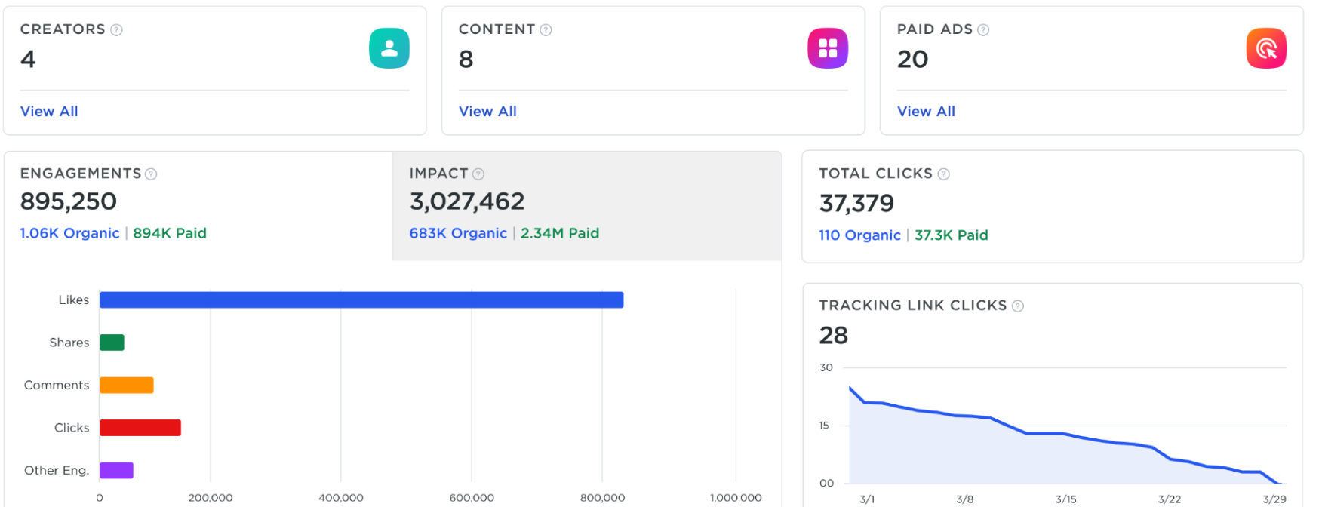1319x507 pixels.
Task: Click help icon next to Paid Ads
Action: 983,30
